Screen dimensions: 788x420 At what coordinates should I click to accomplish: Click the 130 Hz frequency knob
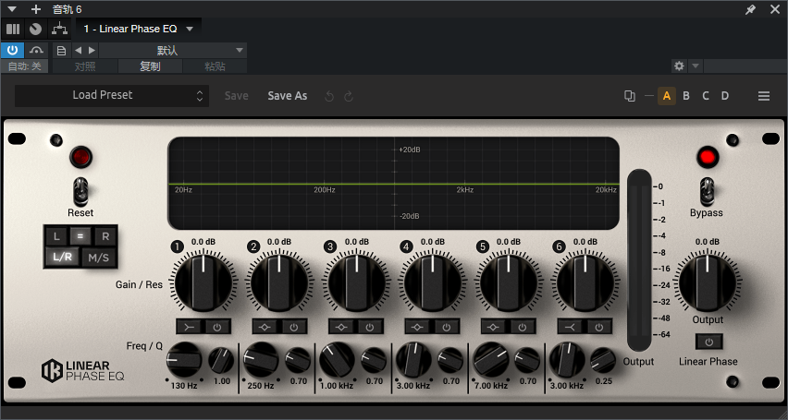[x=184, y=360]
